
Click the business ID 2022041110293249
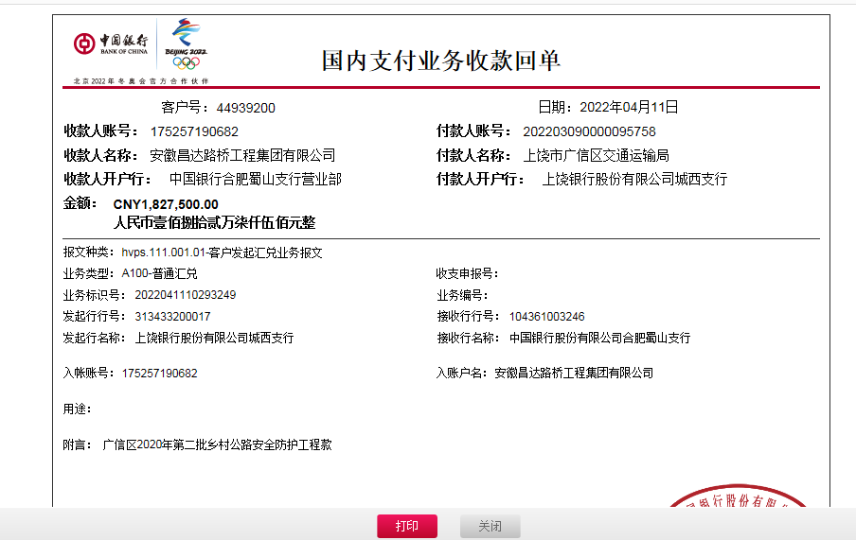[179, 295]
